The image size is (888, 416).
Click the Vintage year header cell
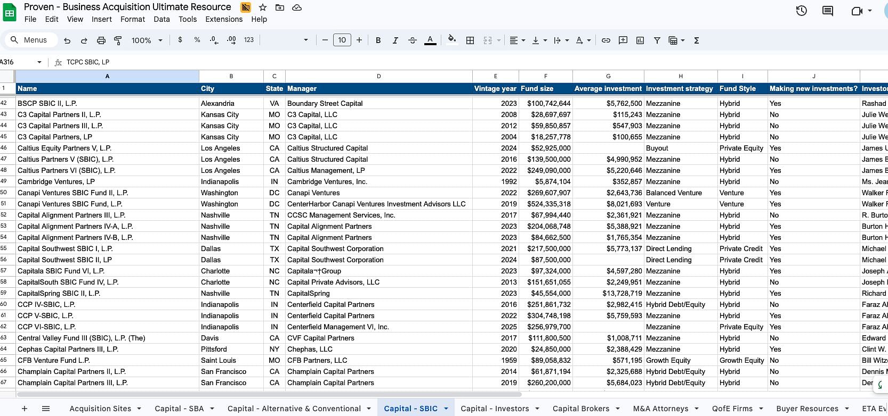tap(495, 89)
